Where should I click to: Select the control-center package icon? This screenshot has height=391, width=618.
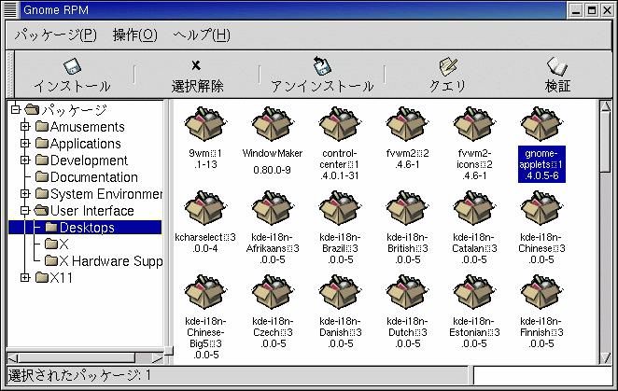[x=340, y=124]
